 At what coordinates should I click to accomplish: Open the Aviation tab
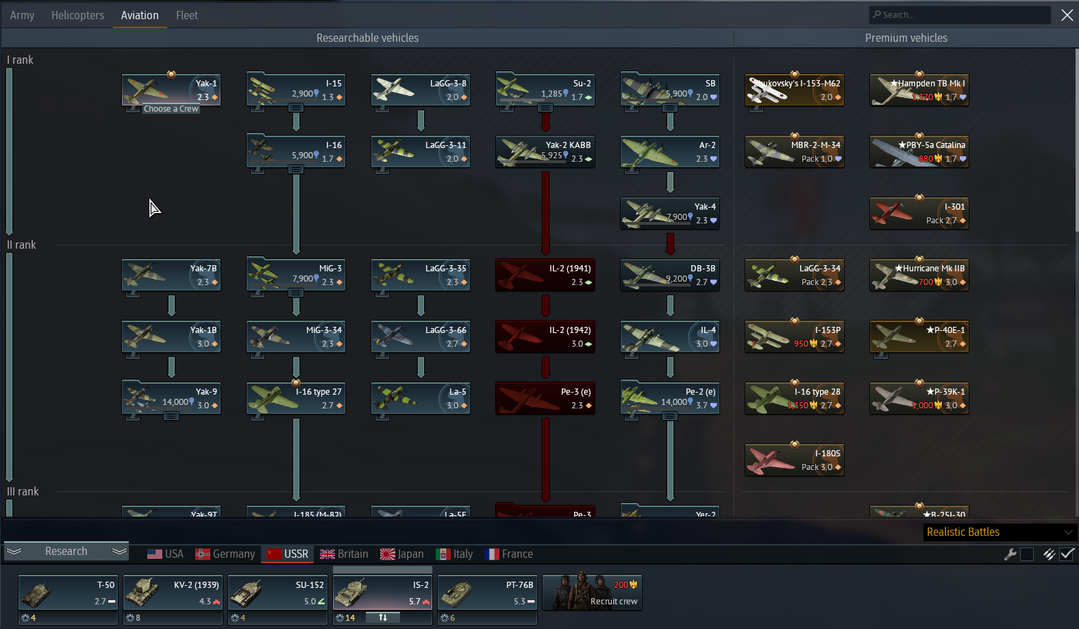[x=140, y=15]
